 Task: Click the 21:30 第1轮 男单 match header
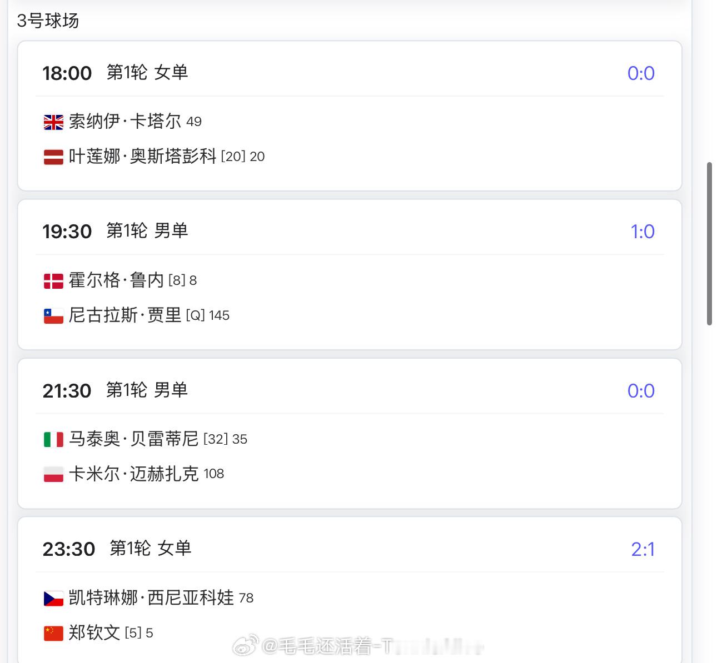[x=115, y=390]
